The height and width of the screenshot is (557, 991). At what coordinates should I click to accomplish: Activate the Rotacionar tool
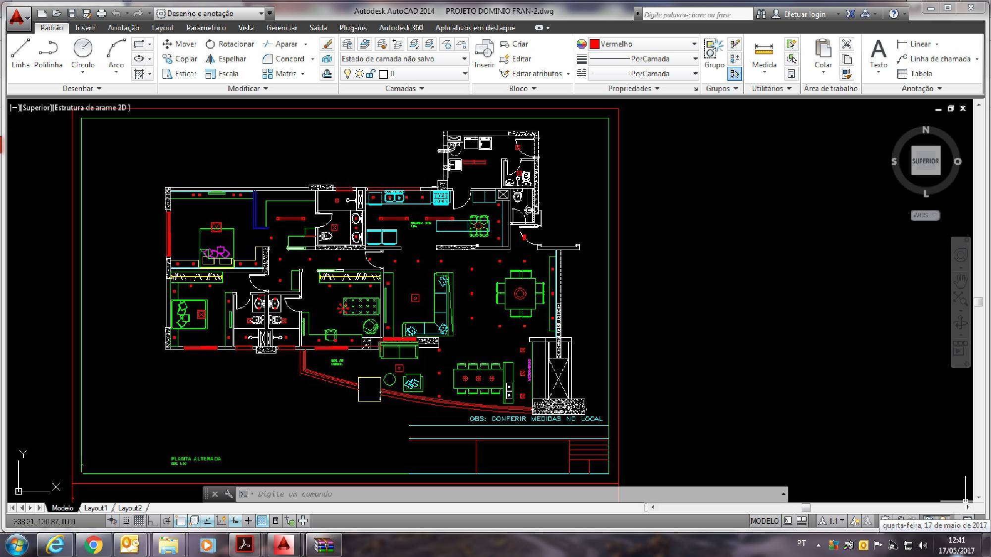tap(230, 44)
